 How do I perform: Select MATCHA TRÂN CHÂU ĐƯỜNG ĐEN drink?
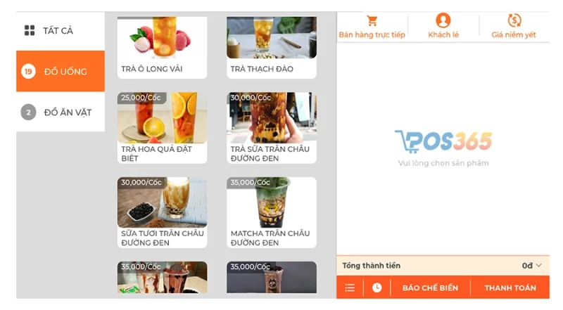(x=272, y=212)
